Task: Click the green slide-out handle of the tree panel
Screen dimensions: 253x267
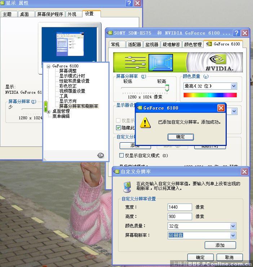Action: pyautogui.click(x=46, y=107)
